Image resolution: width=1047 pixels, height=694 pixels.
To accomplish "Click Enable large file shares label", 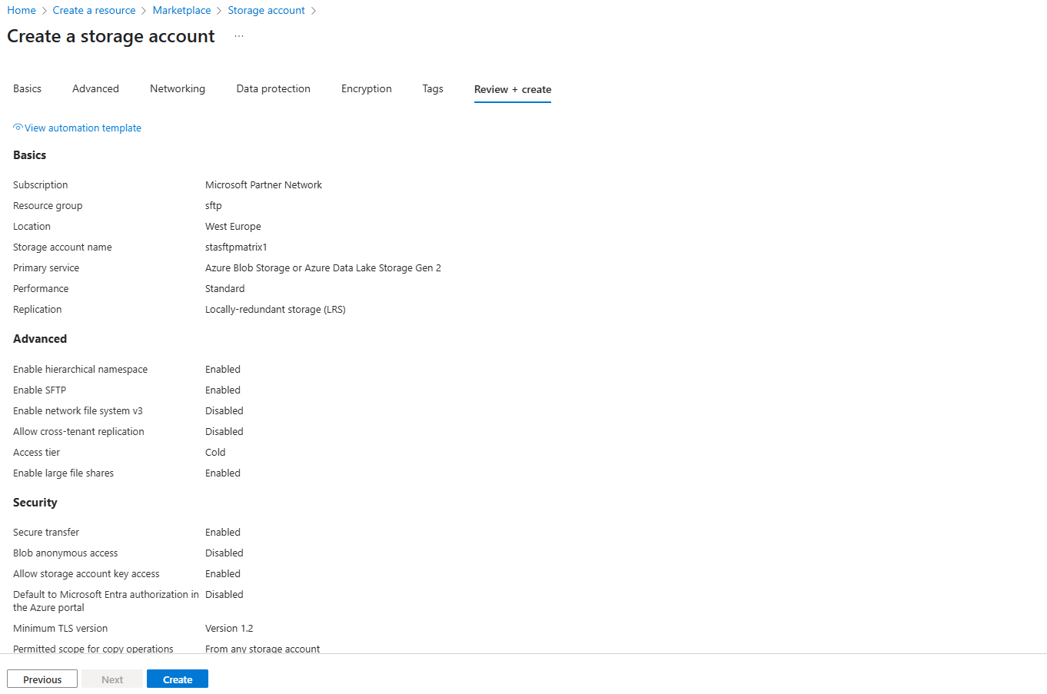I will click(x=63, y=473).
